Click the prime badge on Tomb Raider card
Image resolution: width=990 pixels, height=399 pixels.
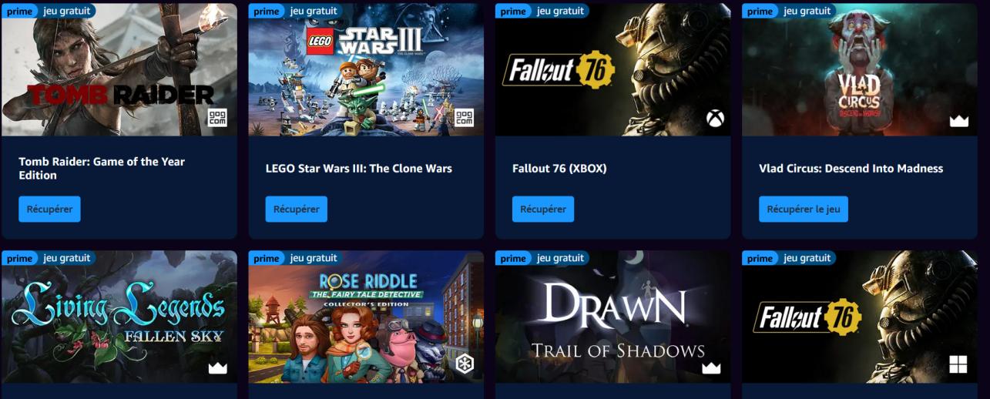(x=20, y=11)
